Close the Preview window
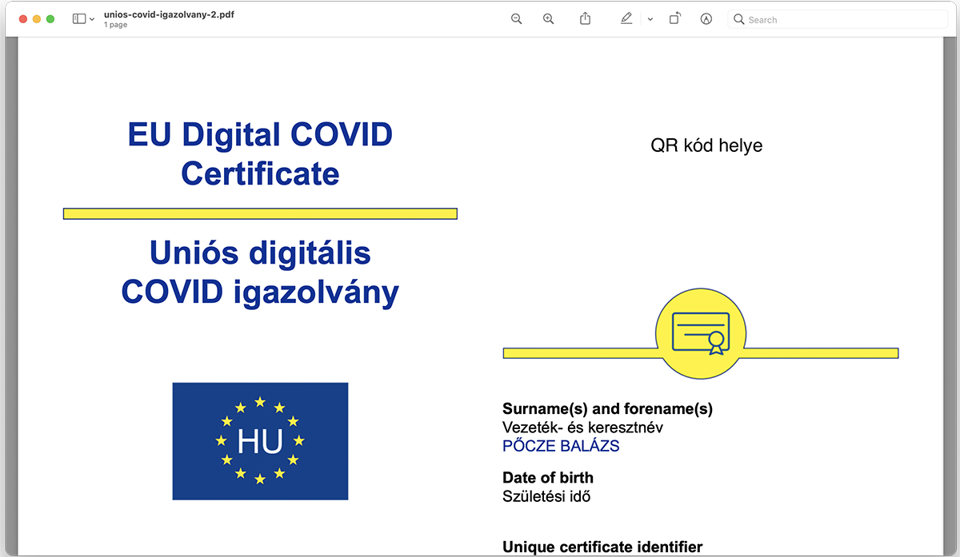960x557 pixels. [22, 18]
